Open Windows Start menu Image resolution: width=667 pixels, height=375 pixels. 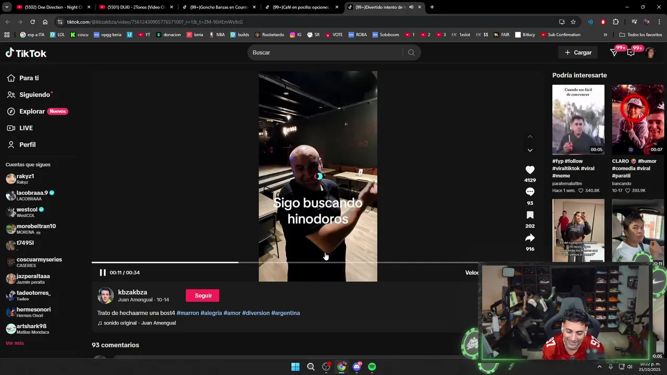click(295, 367)
